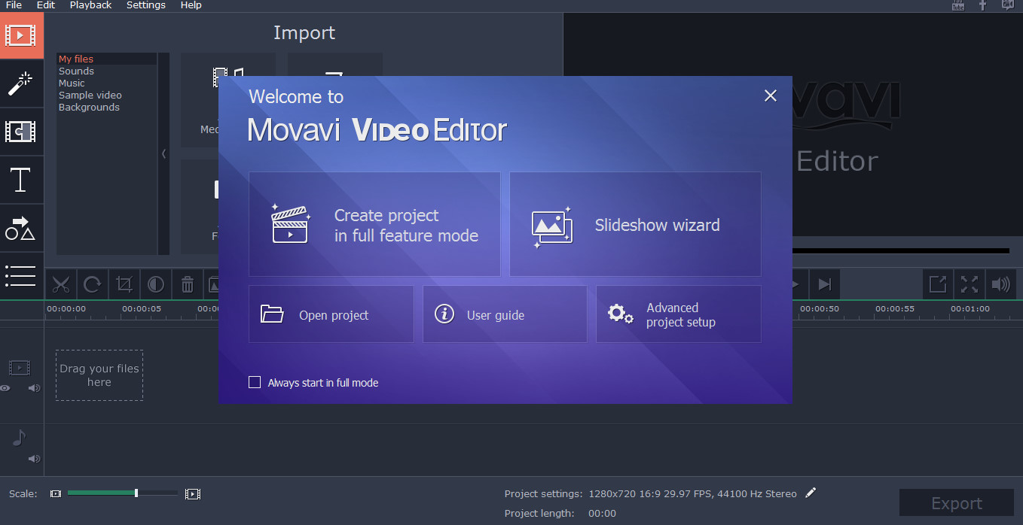Toggle video track visibility eye
Viewport: 1023px width, 525px height.
click(5, 388)
